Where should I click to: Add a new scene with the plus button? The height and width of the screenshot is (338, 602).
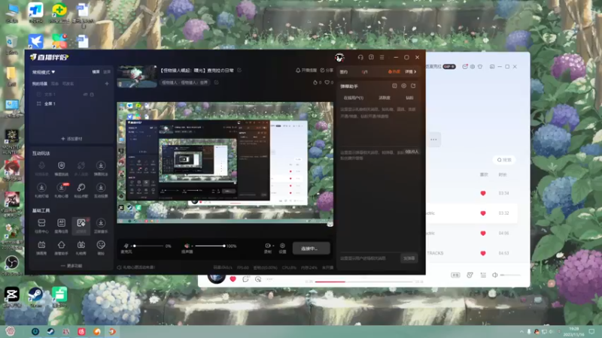(107, 83)
